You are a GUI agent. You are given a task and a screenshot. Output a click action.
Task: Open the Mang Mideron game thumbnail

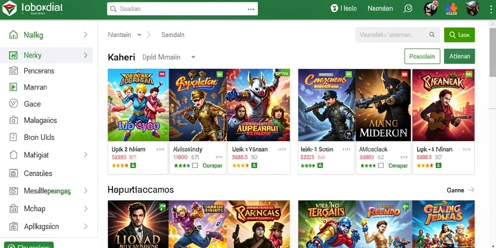click(383, 105)
